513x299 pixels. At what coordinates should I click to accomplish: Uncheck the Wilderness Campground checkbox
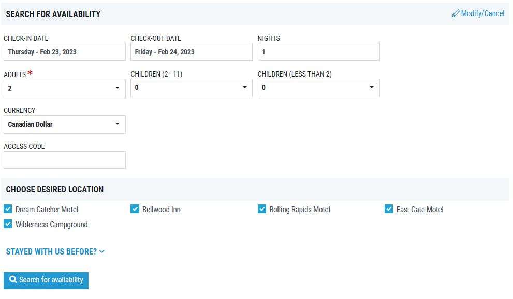pos(8,224)
